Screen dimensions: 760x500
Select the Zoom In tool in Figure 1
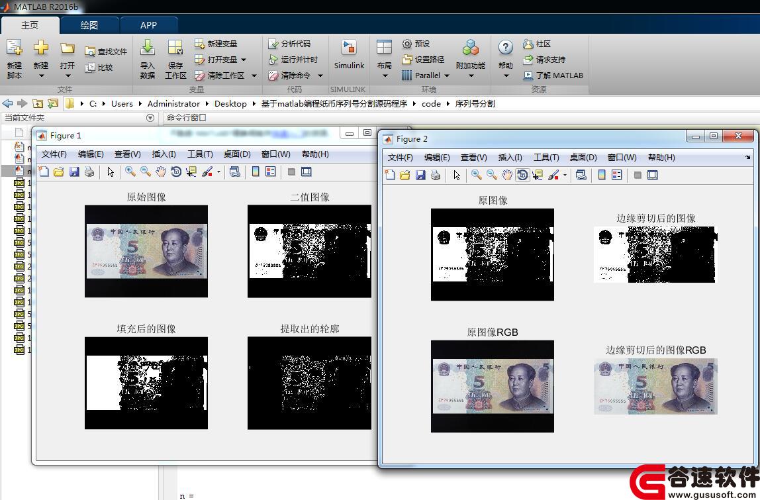[130, 172]
